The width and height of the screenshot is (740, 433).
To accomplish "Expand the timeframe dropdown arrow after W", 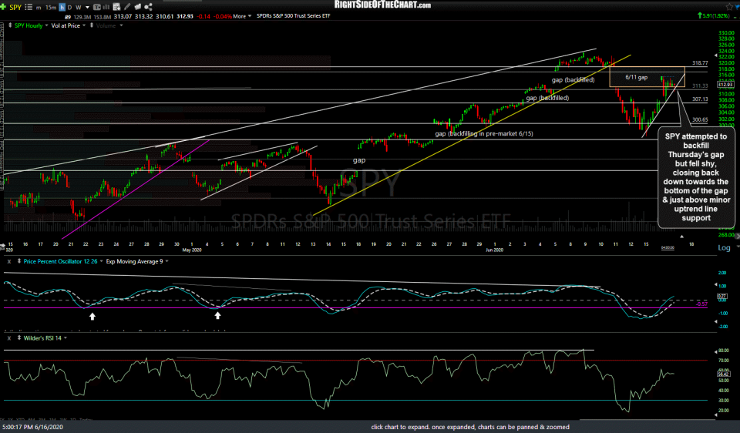I will (x=87, y=8).
